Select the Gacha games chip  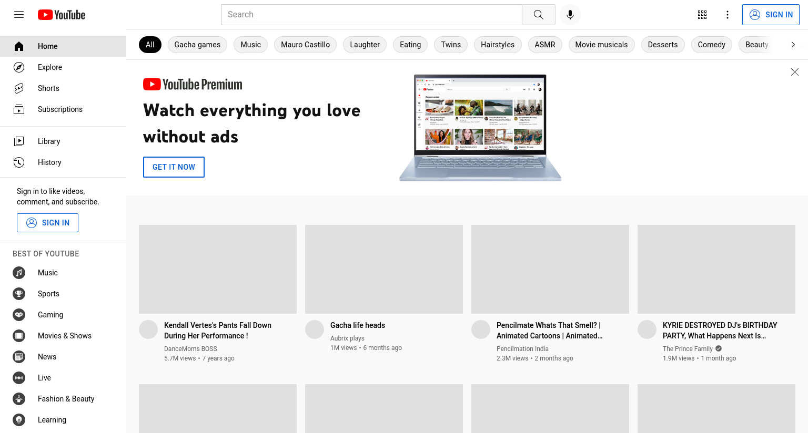point(197,45)
